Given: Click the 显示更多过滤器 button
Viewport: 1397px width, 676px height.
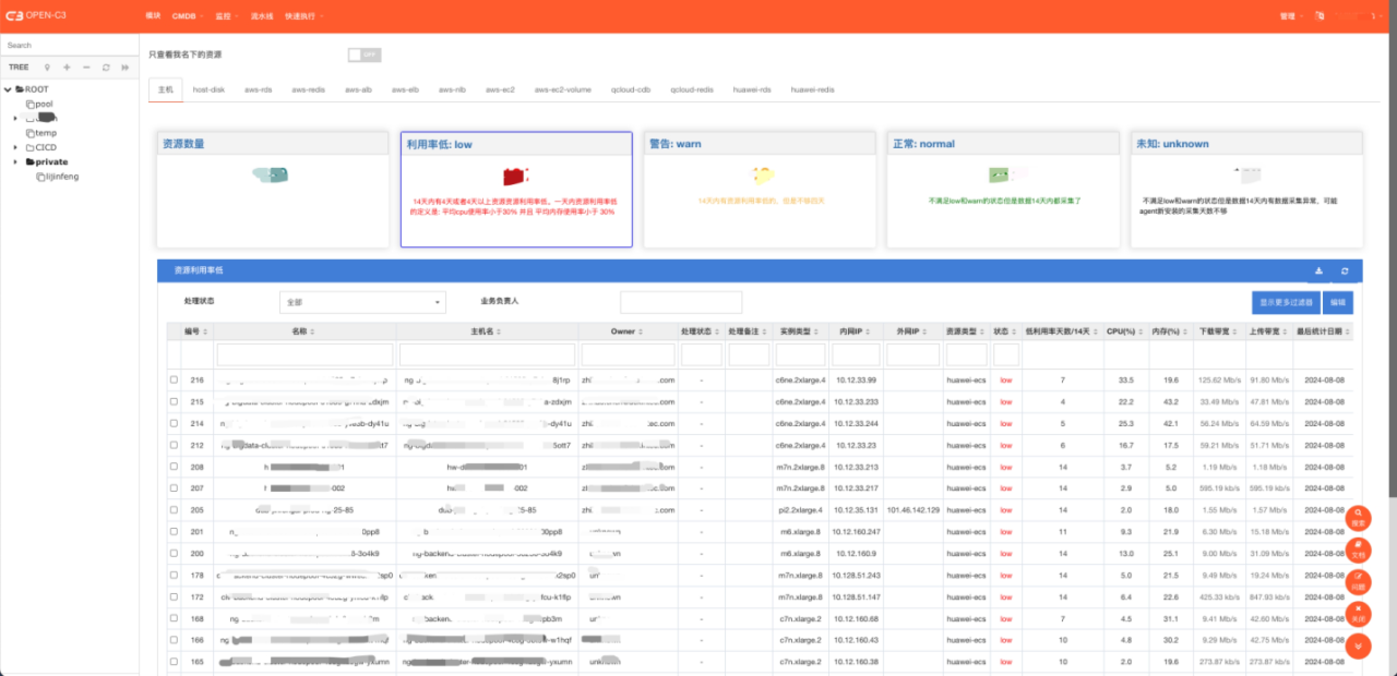Looking at the screenshot, I should coord(1285,302).
